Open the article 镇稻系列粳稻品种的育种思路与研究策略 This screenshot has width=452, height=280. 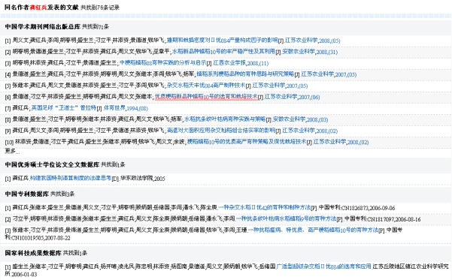click(x=245, y=74)
